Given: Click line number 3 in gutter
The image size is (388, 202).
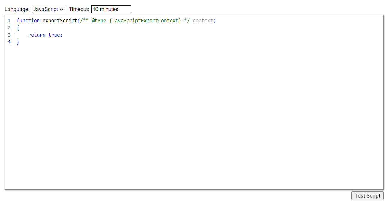Looking at the screenshot, I should pos(9,35).
